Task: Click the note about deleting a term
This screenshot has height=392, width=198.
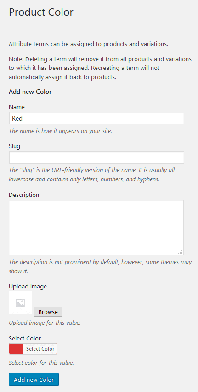Action: click(100, 68)
